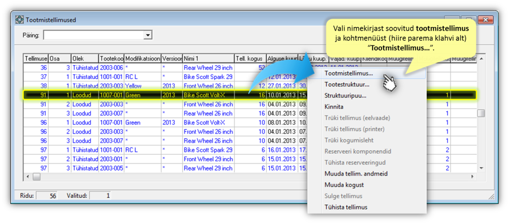
Task: Click the Nimi 1 column header
Action: [x=208, y=59]
